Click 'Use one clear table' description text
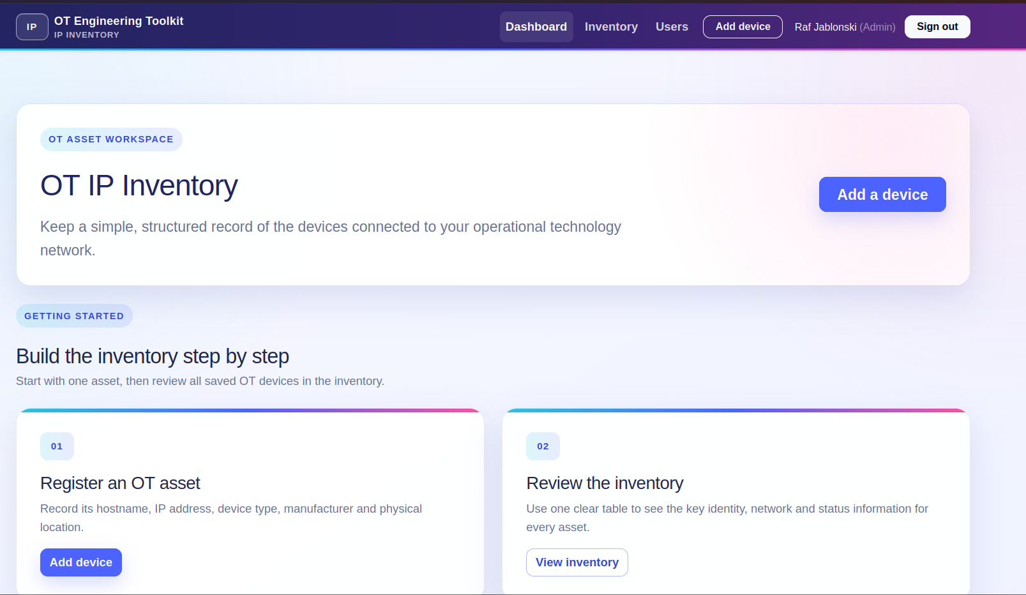The width and height of the screenshot is (1026, 595). (727, 518)
